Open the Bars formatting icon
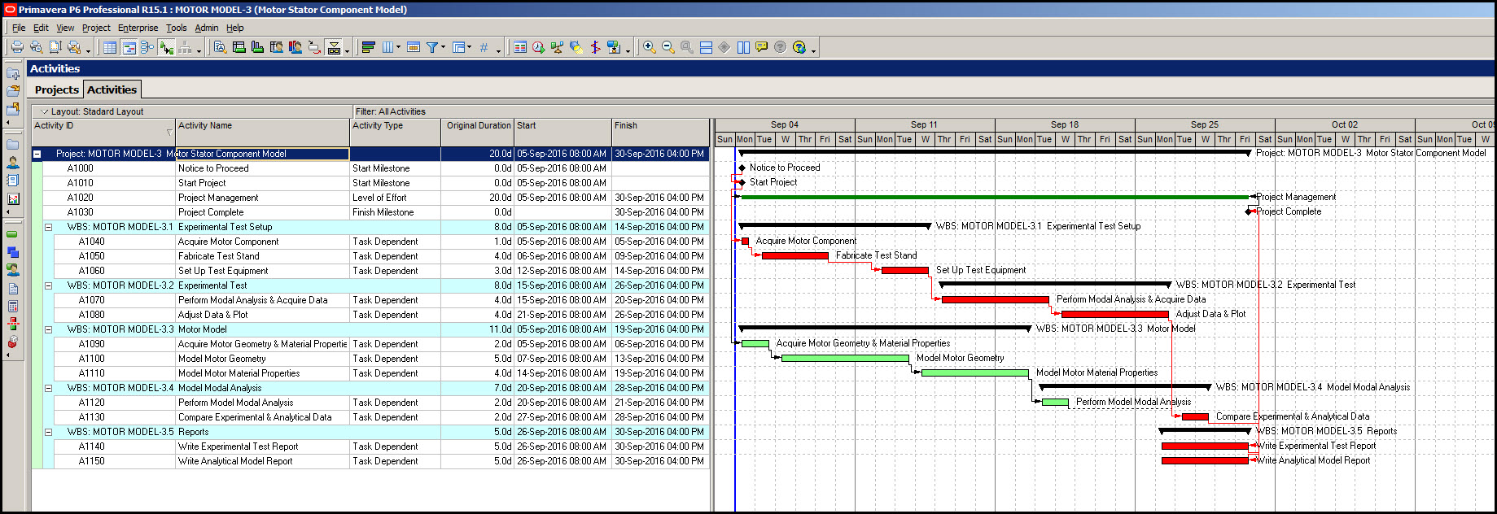1497x514 pixels. (368, 47)
